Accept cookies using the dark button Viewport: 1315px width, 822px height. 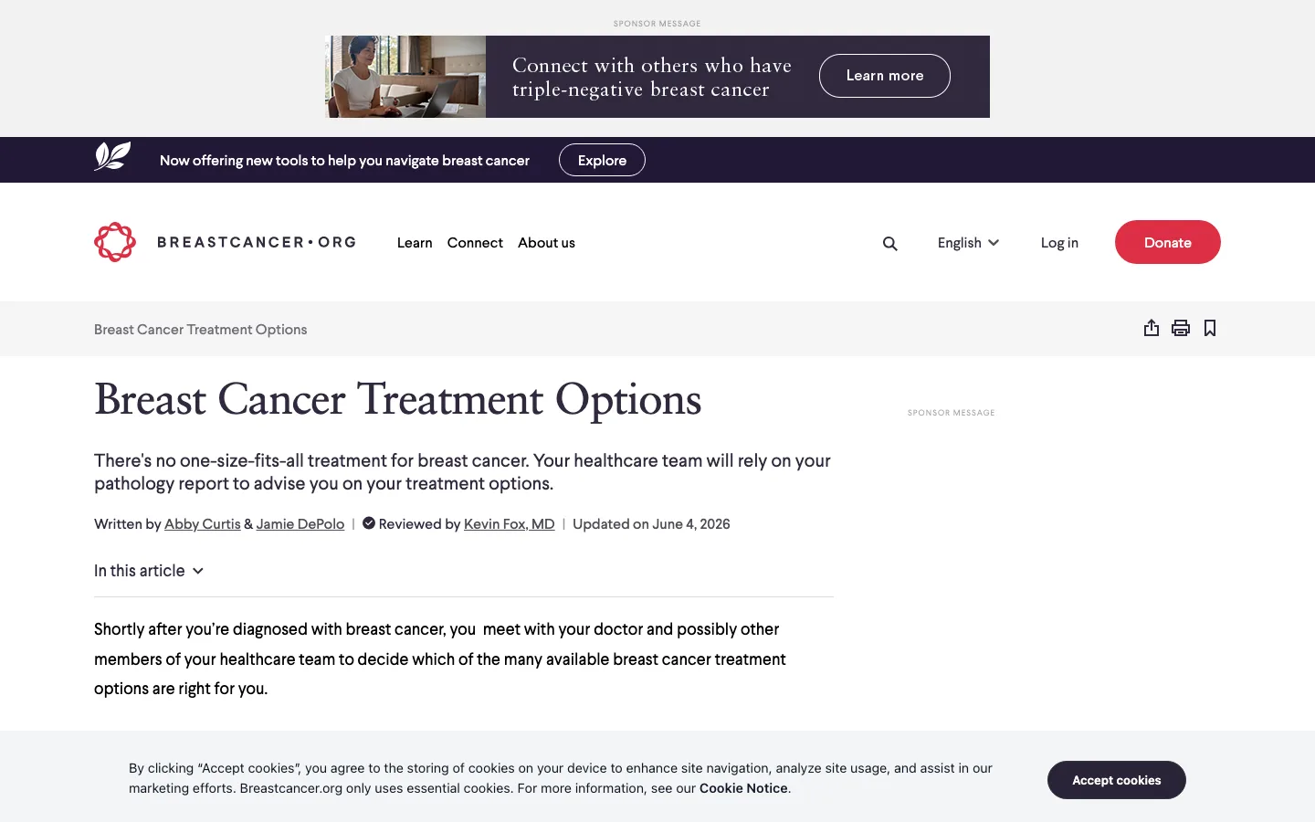click(x=1117, y=780)
